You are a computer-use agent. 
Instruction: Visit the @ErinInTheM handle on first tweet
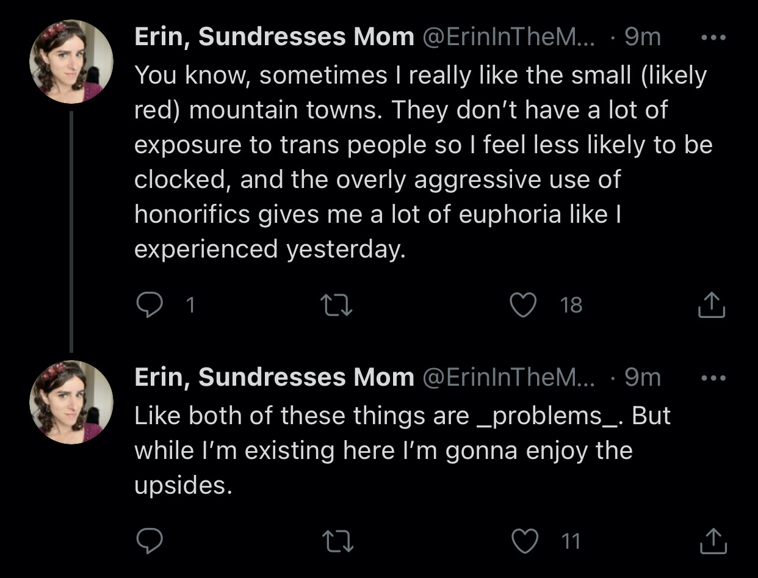click(508, 38)
